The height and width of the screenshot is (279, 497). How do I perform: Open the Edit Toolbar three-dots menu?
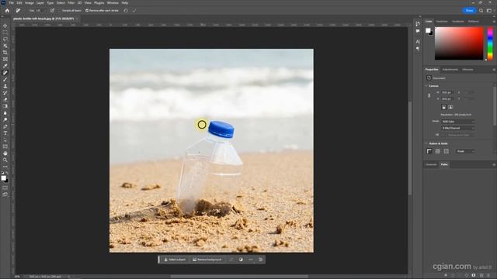(x=5, y=167)
